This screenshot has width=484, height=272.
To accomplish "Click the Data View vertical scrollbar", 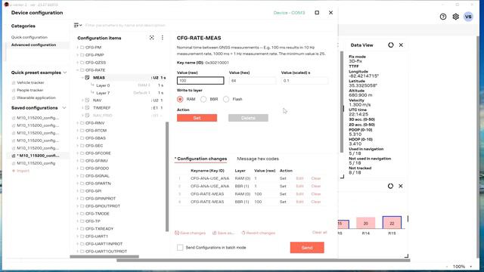I will 342,102.
